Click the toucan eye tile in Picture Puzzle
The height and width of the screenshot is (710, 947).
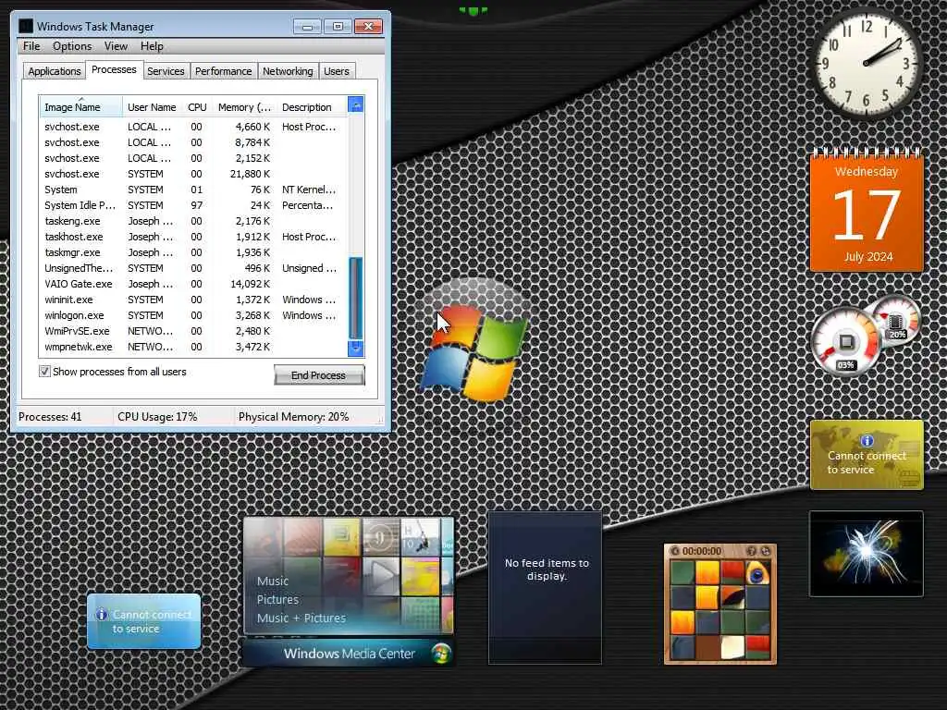click(757, 573)
